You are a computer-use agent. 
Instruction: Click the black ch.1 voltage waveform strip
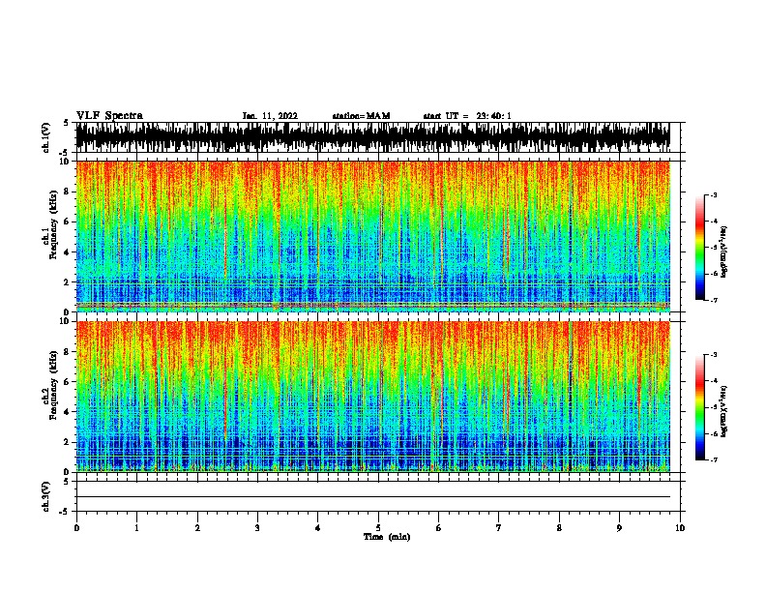(x=372, y=137)
